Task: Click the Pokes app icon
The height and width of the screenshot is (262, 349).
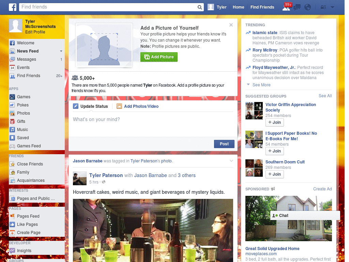Action: (12, 105)
